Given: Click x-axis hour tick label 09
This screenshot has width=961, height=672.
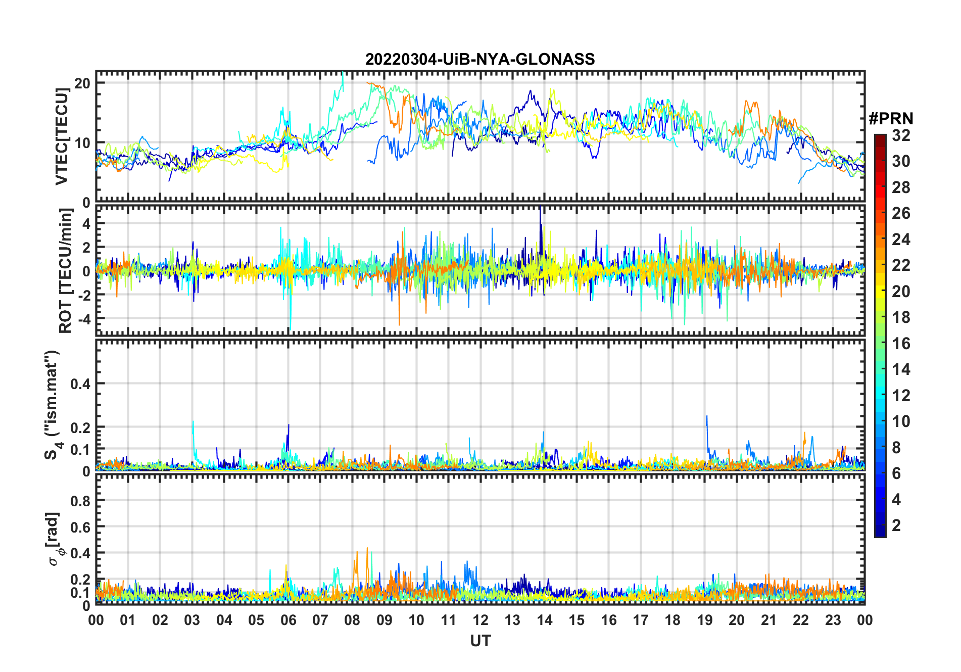Looking at the screenshot, I should (385, 620).
